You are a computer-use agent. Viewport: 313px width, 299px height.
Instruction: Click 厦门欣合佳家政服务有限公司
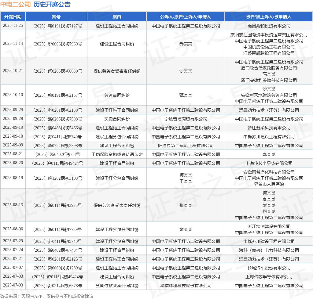click(x=269, y=68)
